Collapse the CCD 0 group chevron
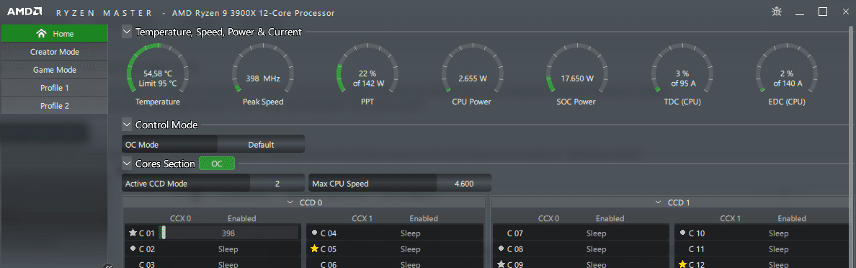 [x=290, y=202]
